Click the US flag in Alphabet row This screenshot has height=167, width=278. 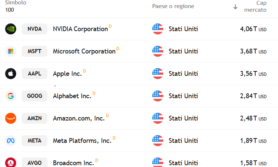click(158, 96)
